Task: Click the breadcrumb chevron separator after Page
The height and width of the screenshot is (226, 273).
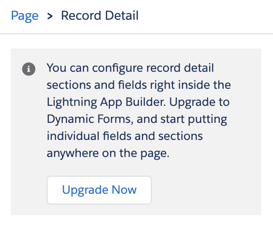Action: click(x=50, y=17)
